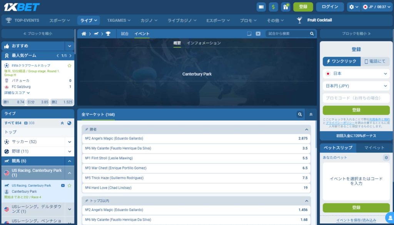The image size is (394, 225).
Task: Switch to the 試合 tab
Action: coord(125,33)
